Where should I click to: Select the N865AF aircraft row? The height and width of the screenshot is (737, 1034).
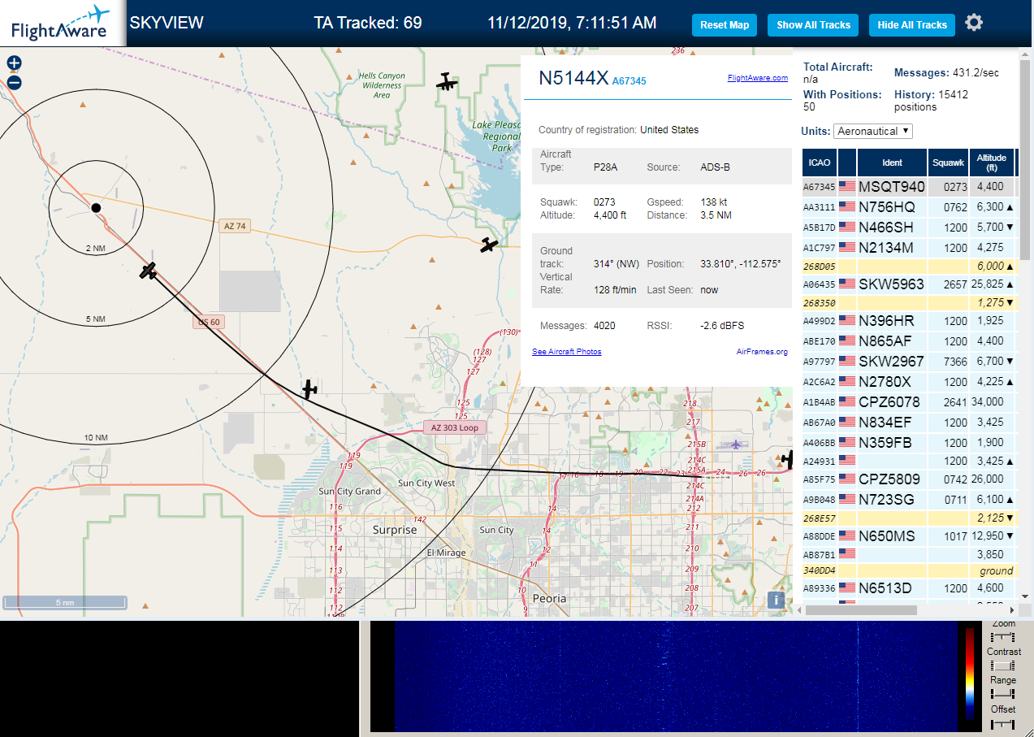[909, 341]
